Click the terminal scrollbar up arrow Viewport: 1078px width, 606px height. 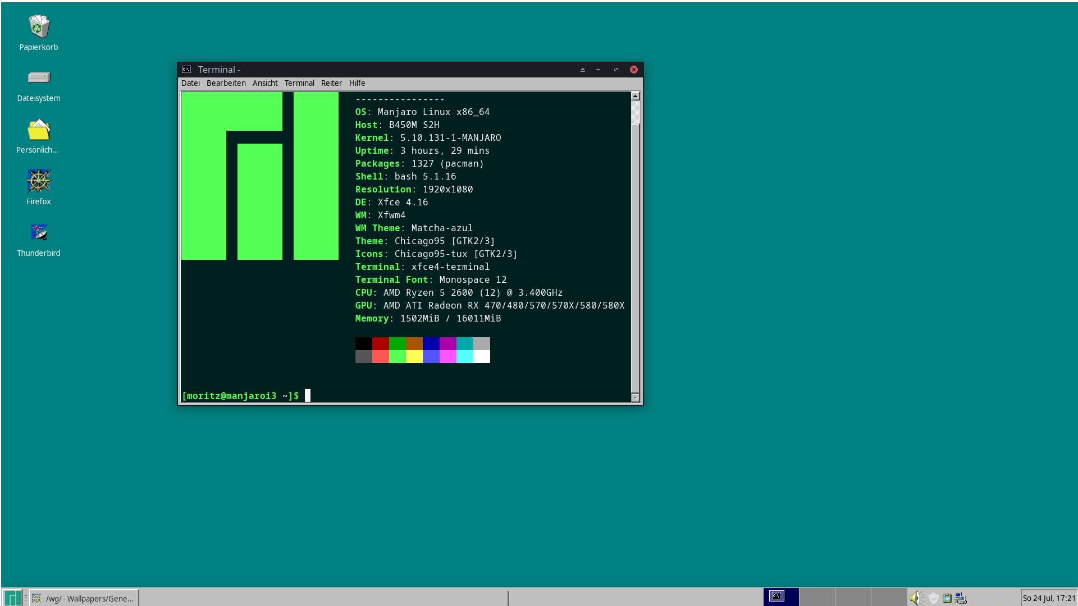pos(636,96)
